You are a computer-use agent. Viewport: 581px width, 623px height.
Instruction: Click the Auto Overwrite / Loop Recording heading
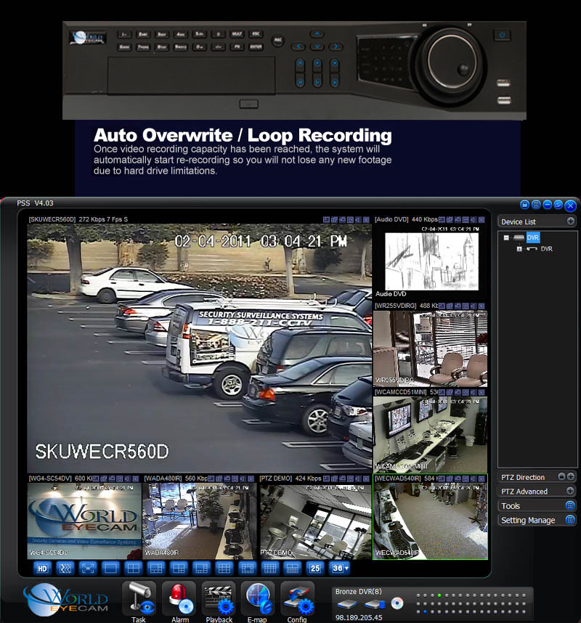point(243,135)
